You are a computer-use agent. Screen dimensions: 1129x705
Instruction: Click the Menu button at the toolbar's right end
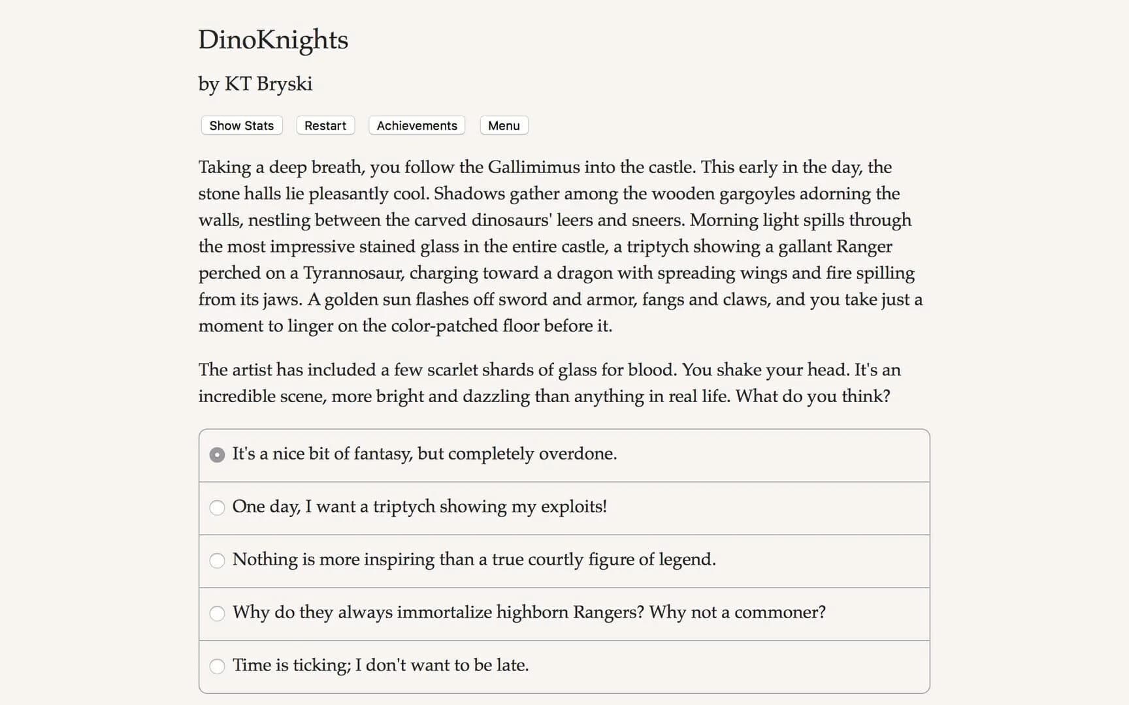(503, 125)
